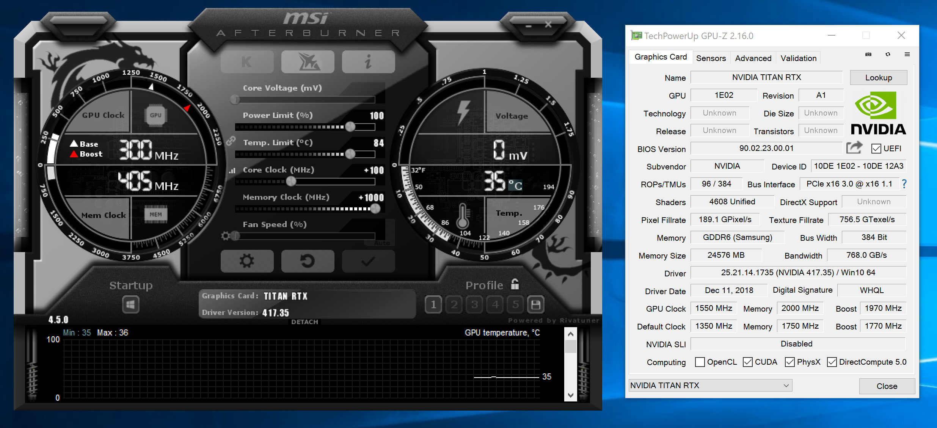Screen dimensions: 937x428
Task: Select profile slot 1
Action: pos(433,304)
